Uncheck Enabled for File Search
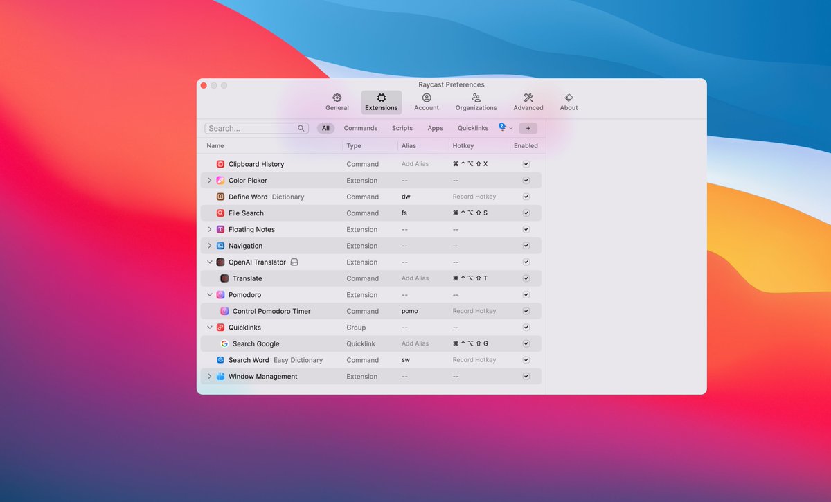 point(526,213)
